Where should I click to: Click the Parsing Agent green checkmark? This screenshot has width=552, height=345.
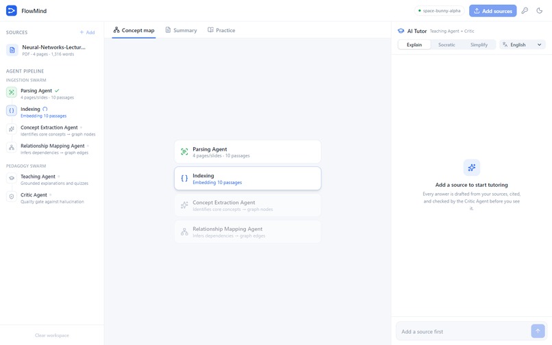pyautogui.click(x=57, y=90)
